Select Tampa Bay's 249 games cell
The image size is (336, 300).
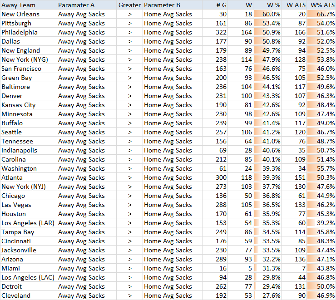pyautogui.click(x=215, y=232)
